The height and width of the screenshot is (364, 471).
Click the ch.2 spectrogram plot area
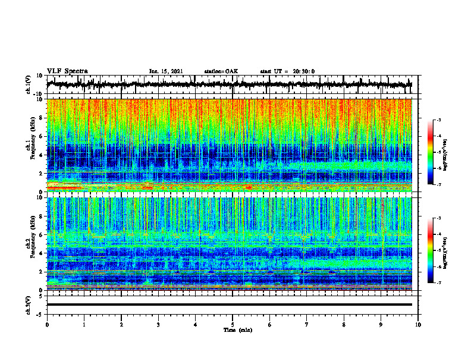pyautogui.click(x=230, y=244)
